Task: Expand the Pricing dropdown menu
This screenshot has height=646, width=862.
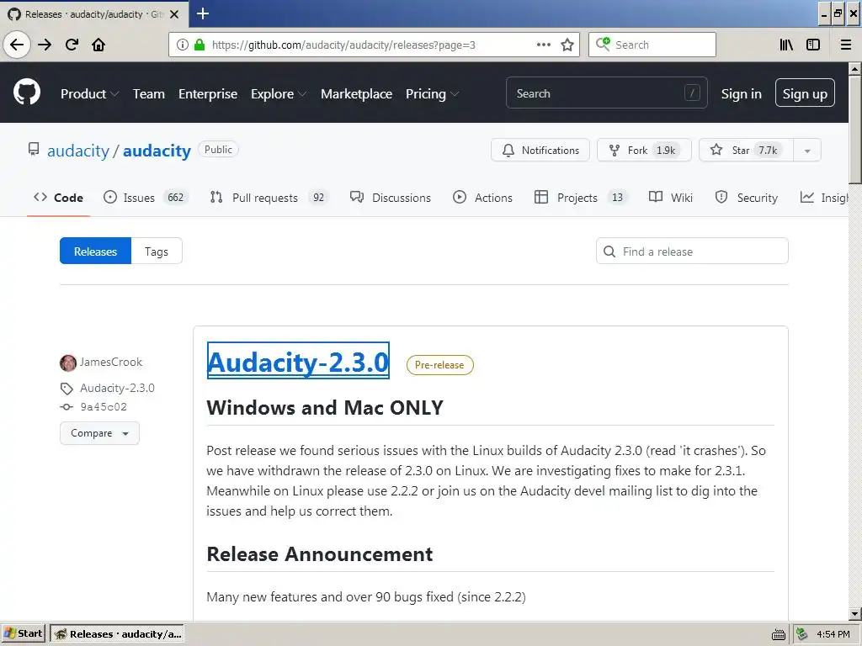Action: pos(432,94)
